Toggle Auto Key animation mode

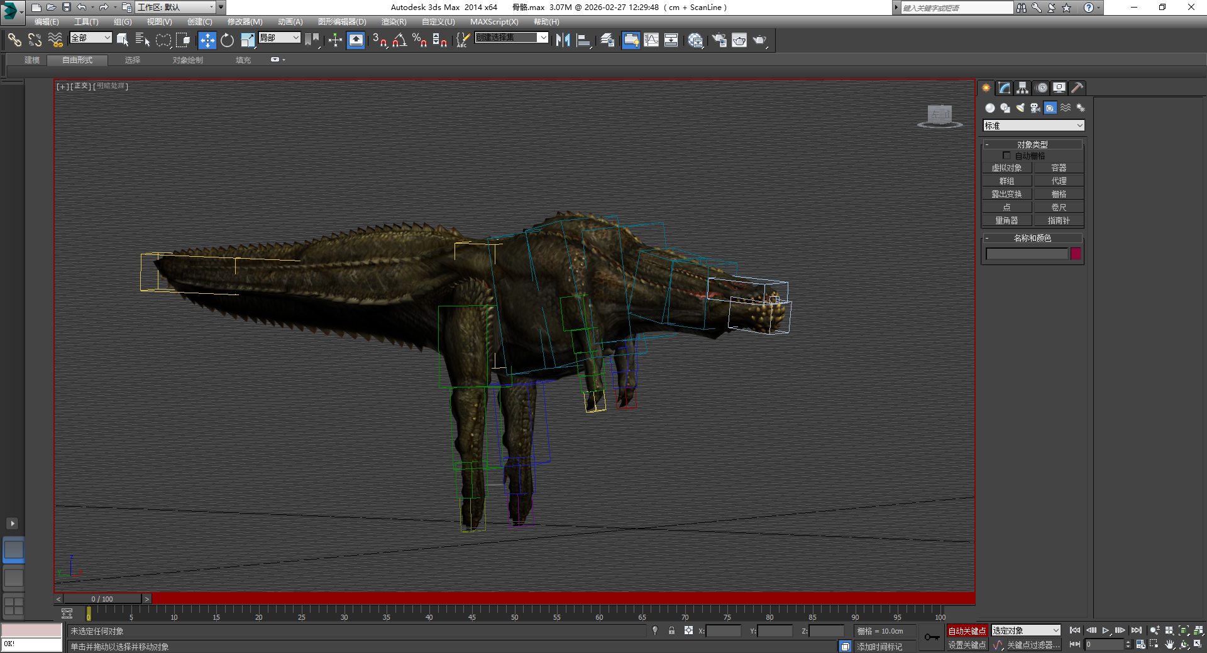point(967,631)
